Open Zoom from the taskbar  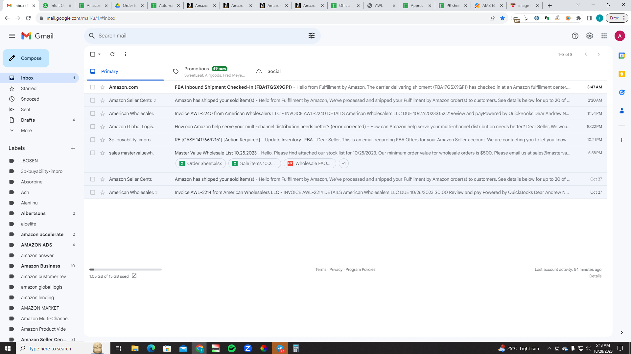pyautogui.click(x=248, y=348)
